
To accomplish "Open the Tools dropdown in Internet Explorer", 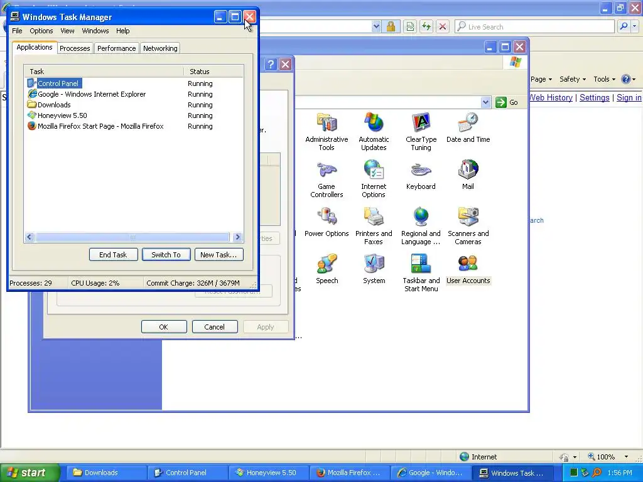I will pos(604,79).
